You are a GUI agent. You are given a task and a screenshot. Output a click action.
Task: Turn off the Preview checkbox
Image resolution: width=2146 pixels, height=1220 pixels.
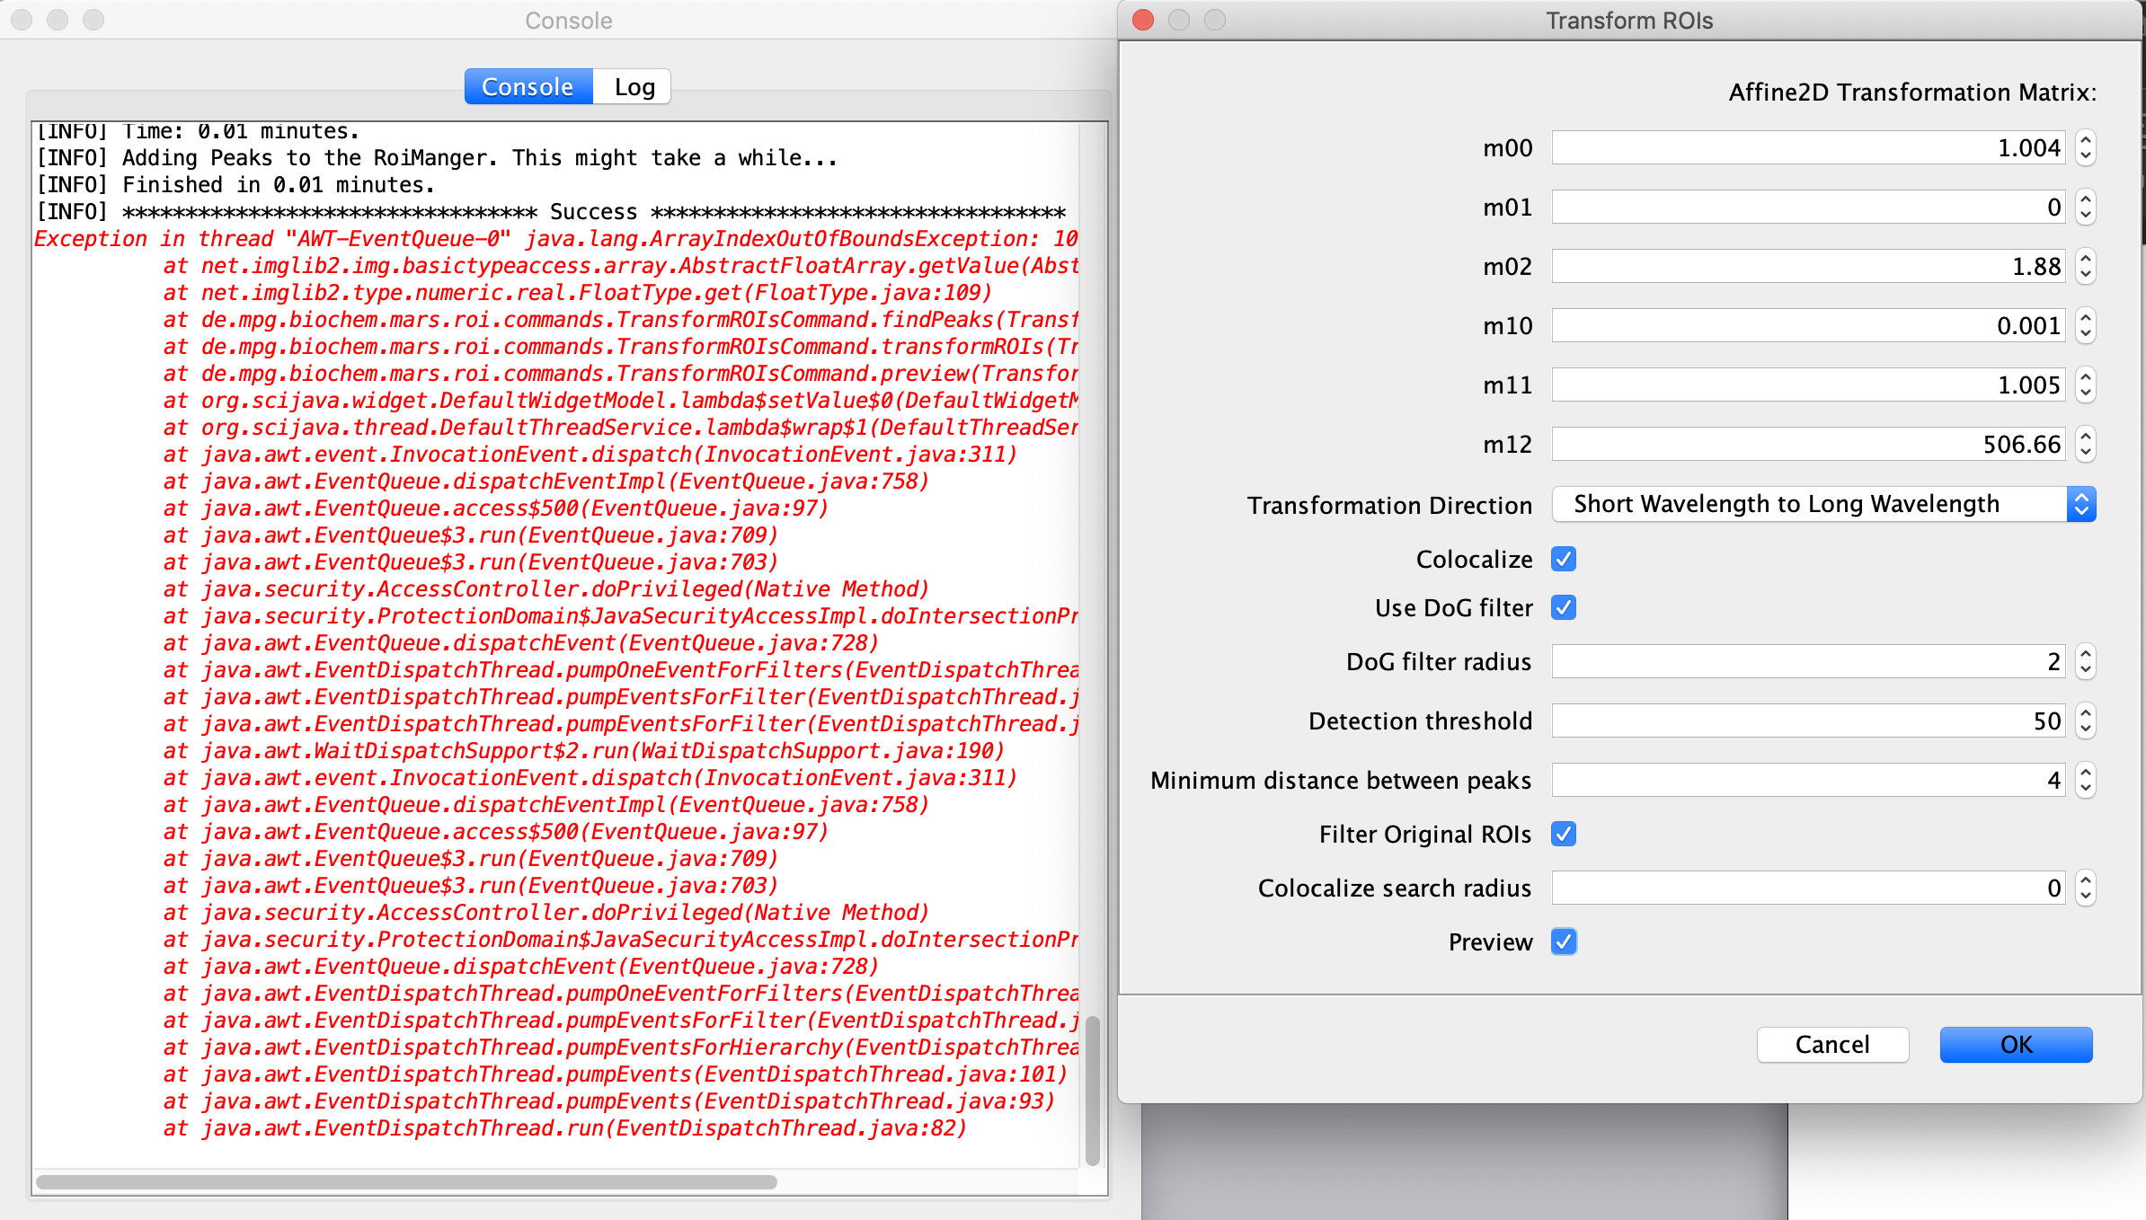click(x=1564, y=942)
